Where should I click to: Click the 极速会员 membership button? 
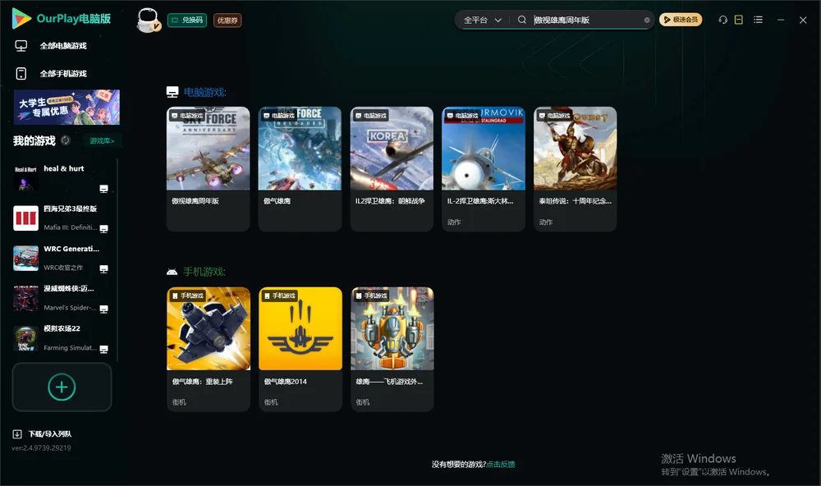click(x=681, y=20)
